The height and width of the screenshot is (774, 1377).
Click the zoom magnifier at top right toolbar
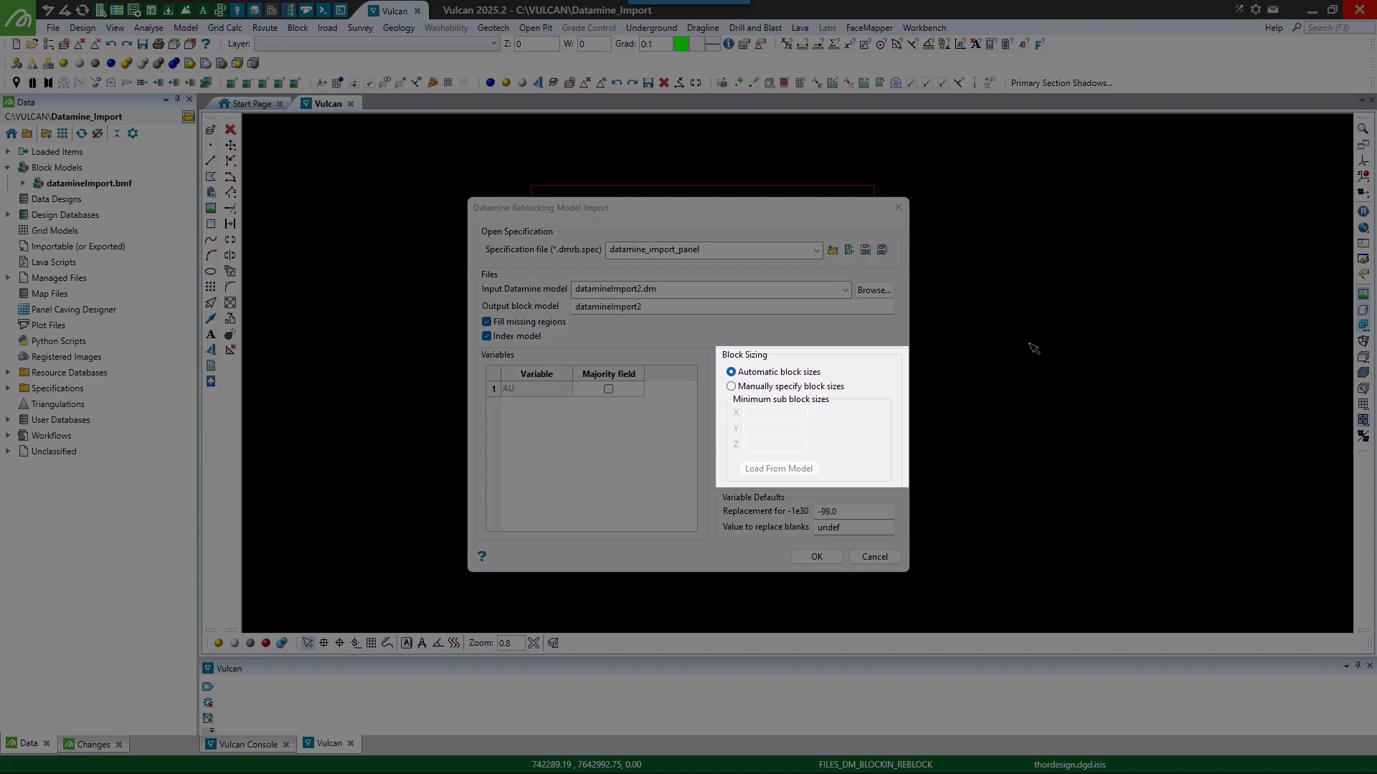coord(1363,129)
